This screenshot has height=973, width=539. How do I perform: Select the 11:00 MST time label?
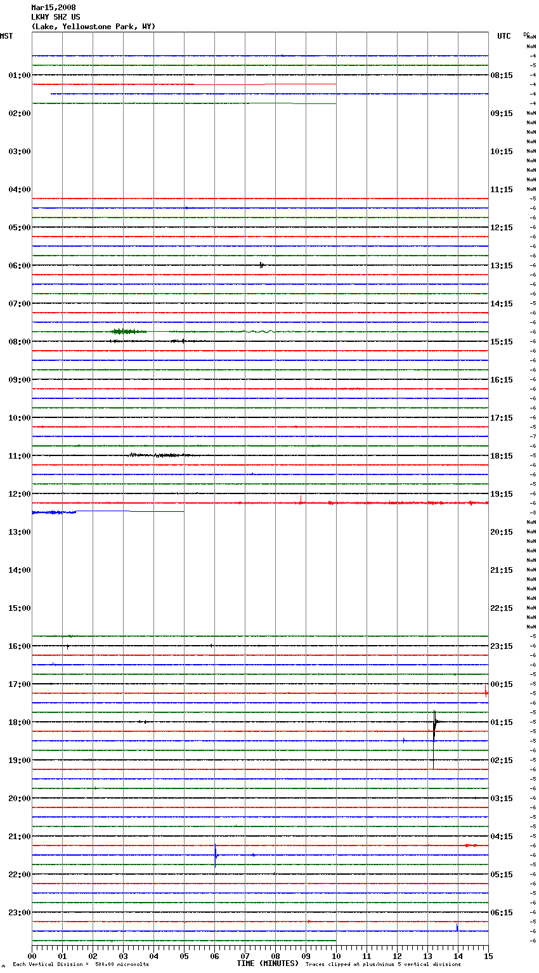pyautogui.click(x=20, y=456)
